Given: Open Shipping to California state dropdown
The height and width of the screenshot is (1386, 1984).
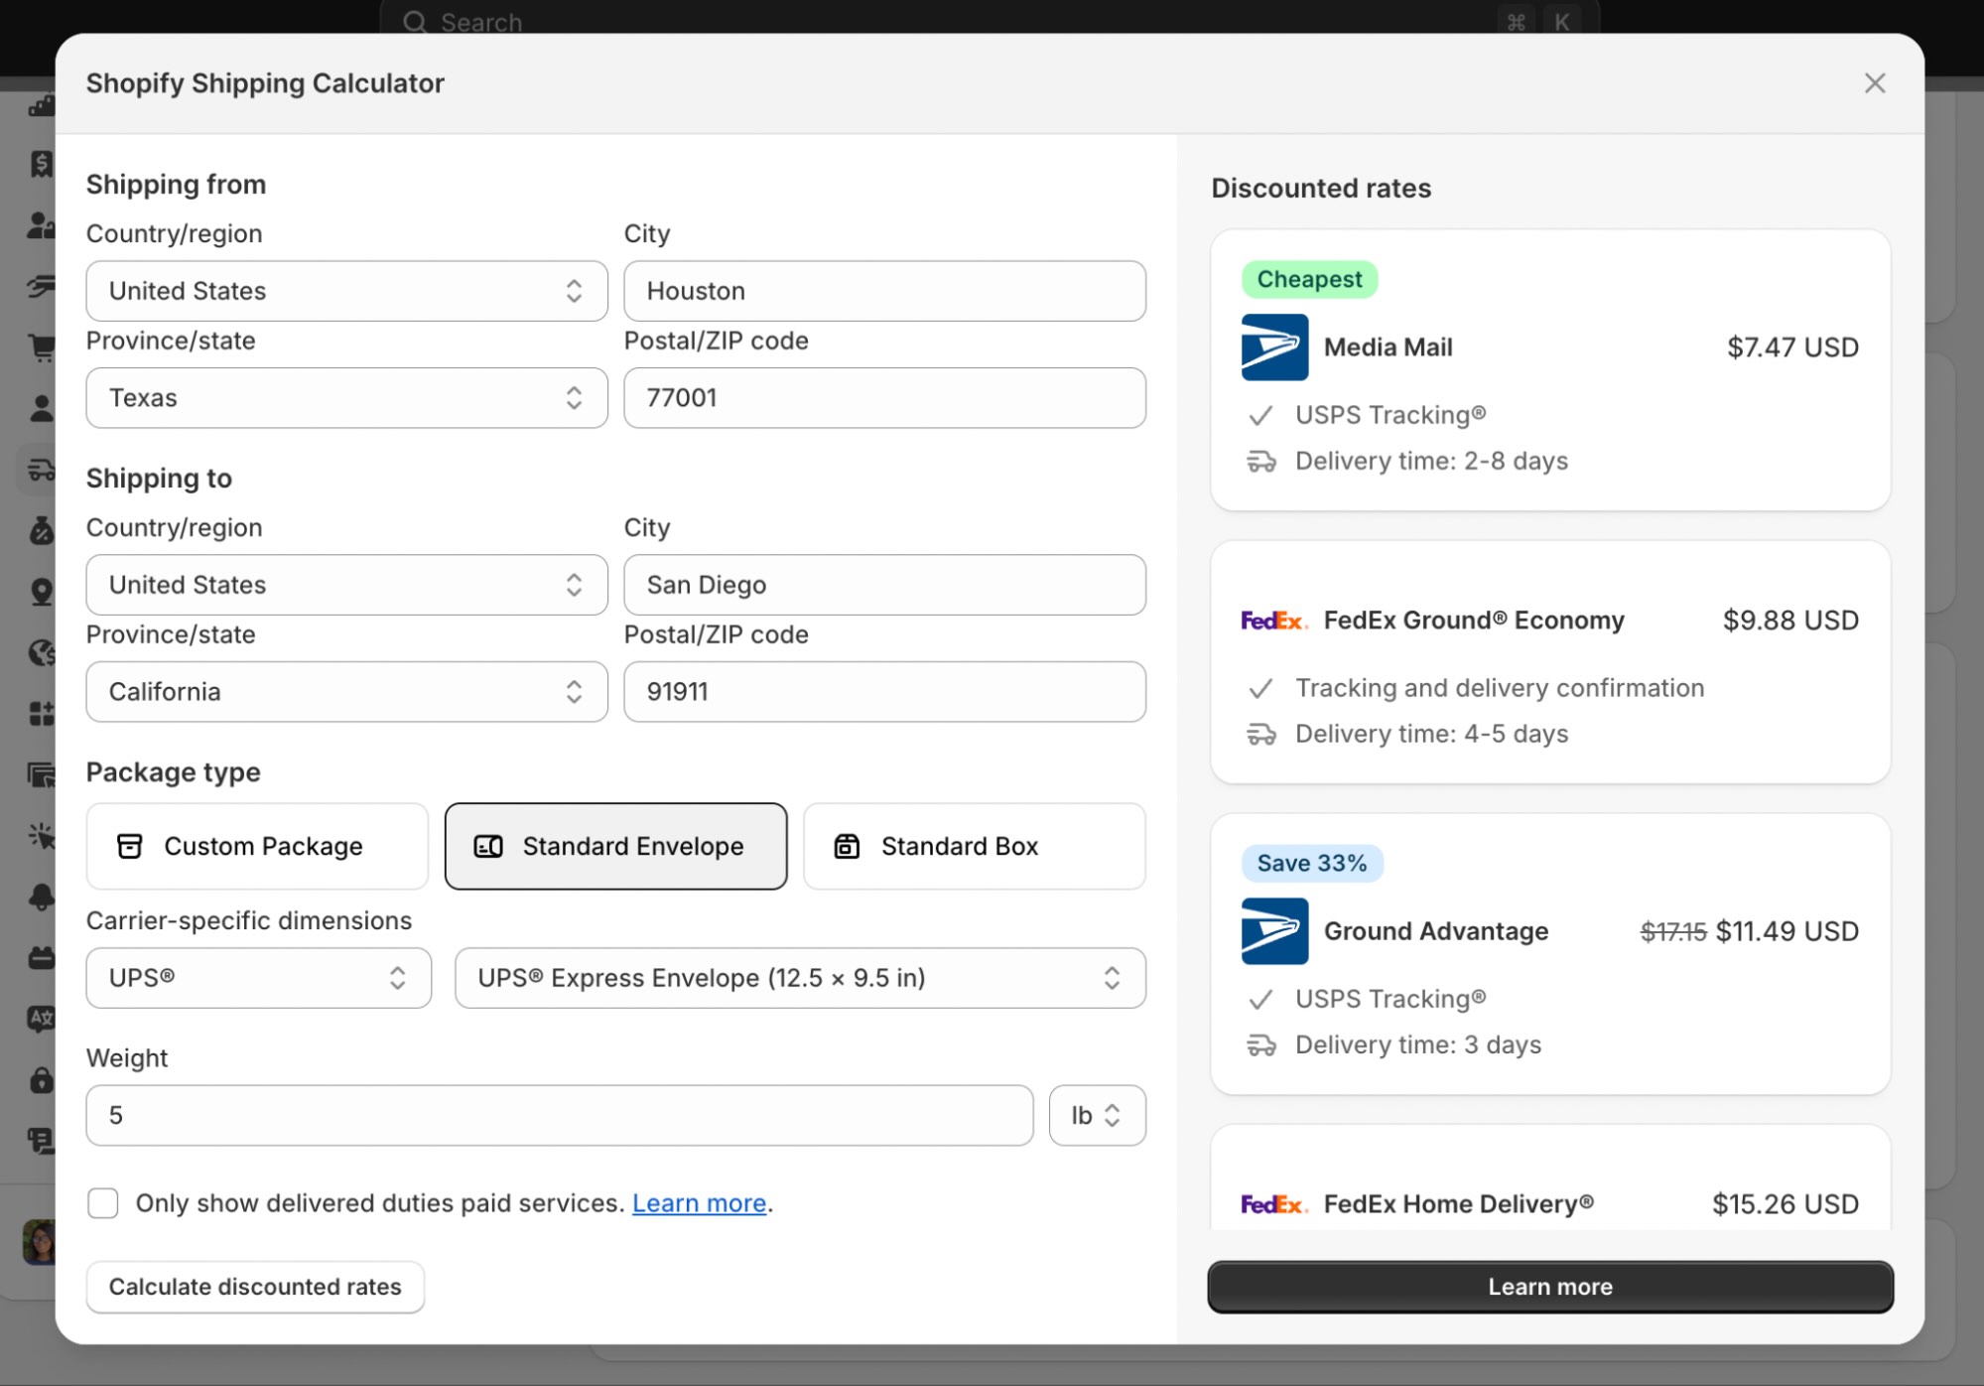Looking at the screenshot, I should [346, 692].
